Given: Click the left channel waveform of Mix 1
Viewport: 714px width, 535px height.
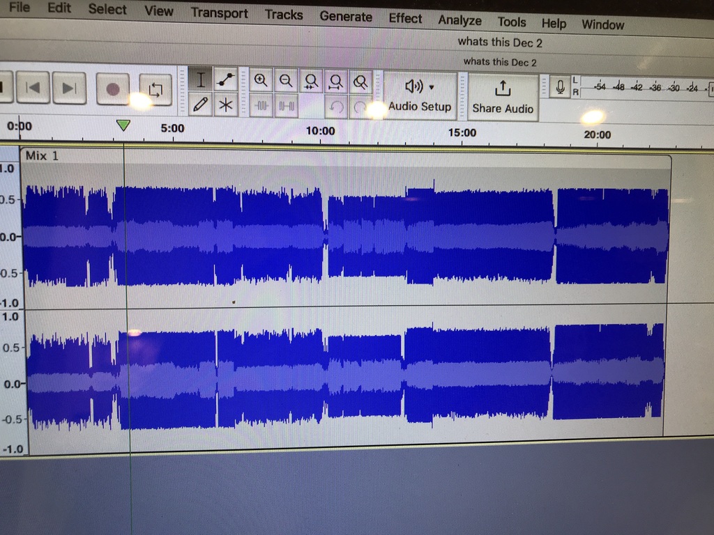Looking at the screenshot, I should 346,237.
